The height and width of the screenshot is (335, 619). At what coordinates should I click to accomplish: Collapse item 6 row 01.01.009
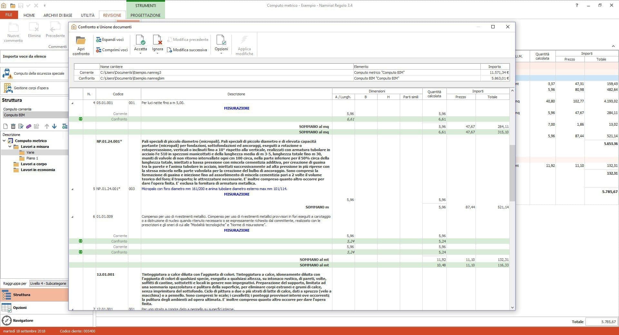72,217
